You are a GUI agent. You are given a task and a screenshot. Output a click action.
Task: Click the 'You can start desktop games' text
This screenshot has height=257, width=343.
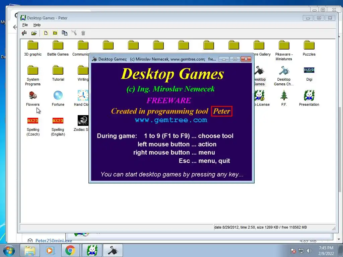click(x=172, y=174)
